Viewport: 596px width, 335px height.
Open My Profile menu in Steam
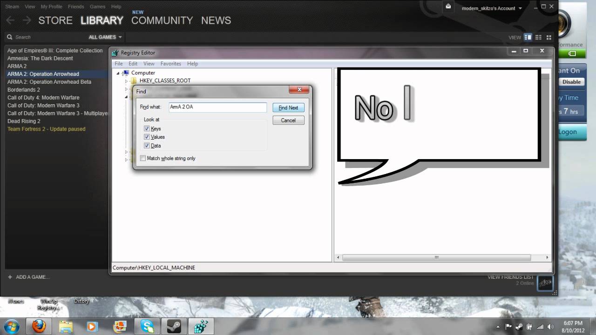(x=51, y=7)
